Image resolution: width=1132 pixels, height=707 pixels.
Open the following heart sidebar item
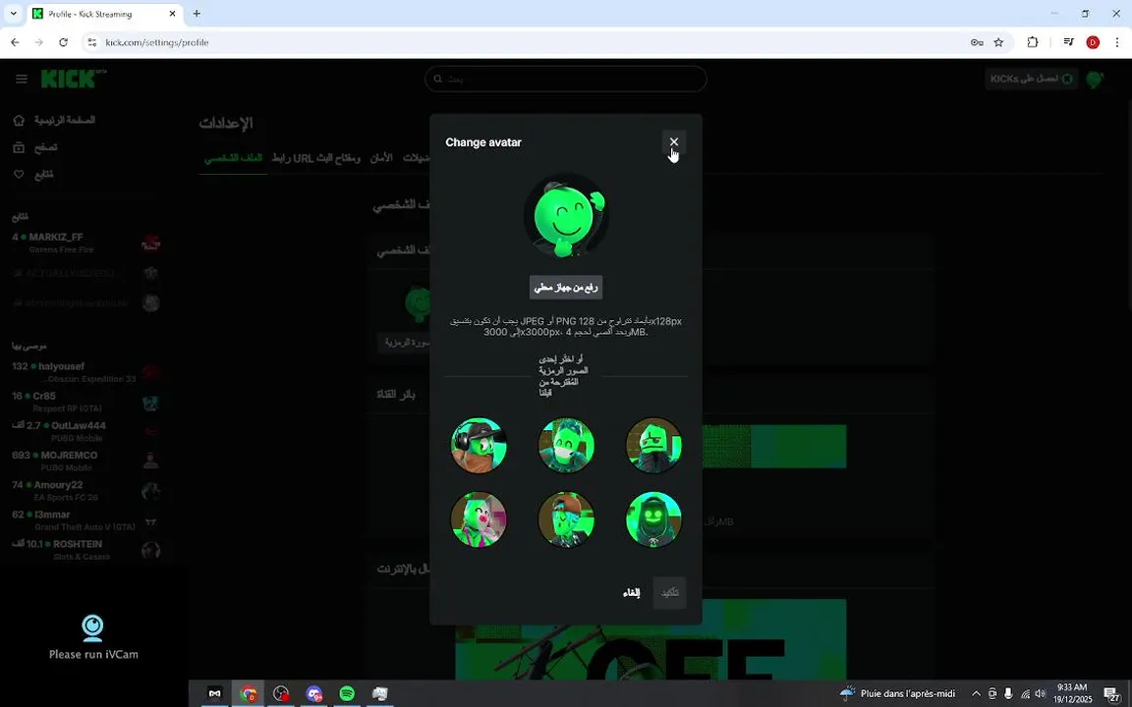click(34, 175)
